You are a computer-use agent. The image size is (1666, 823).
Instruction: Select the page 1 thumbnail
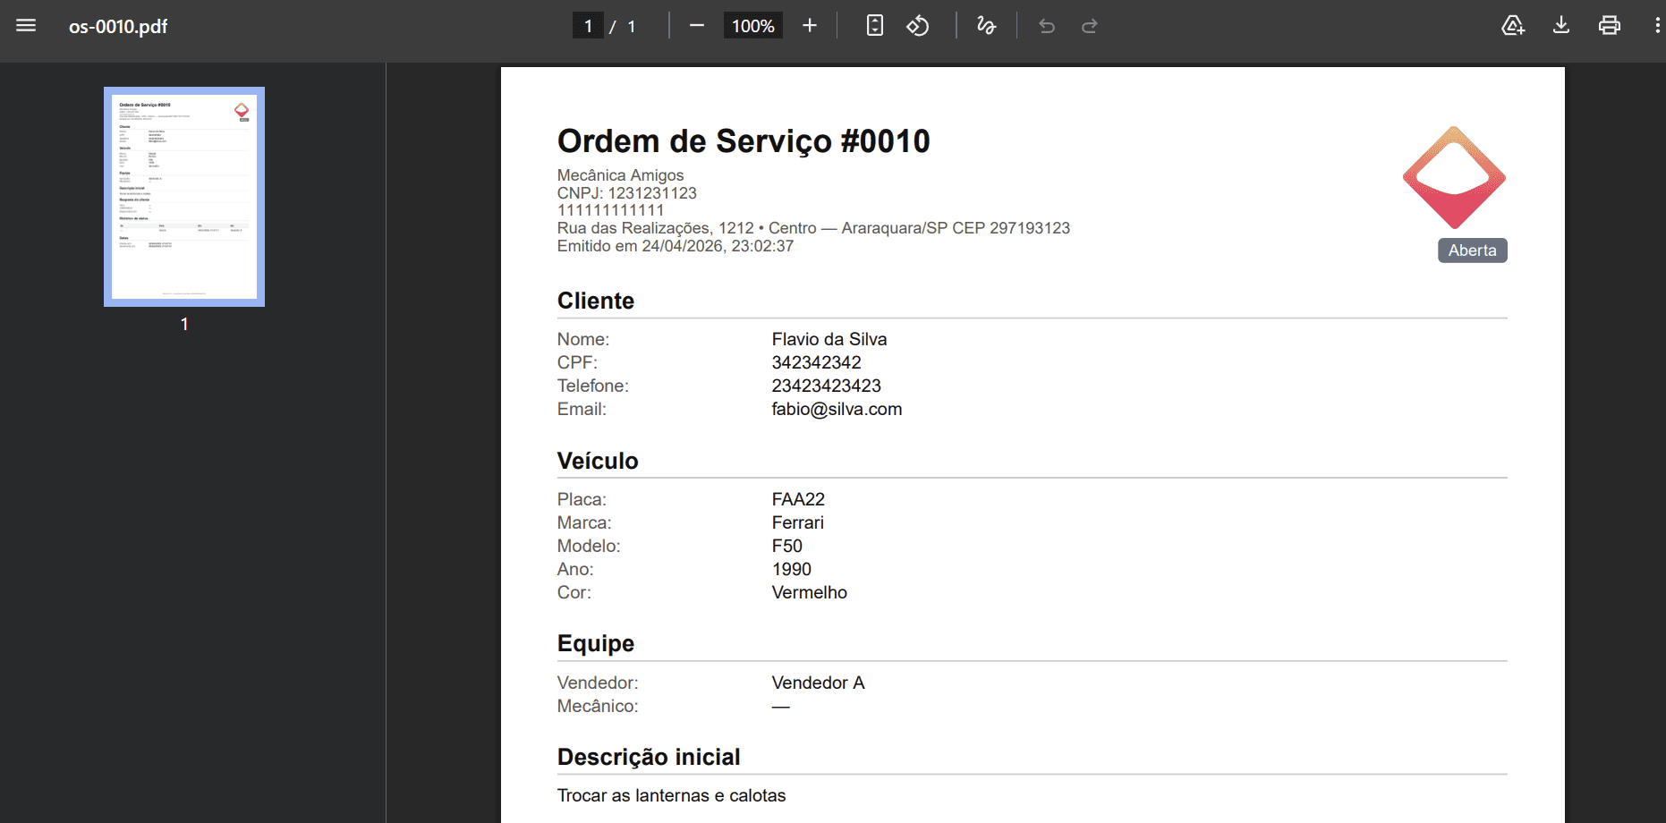pos(183,196)
